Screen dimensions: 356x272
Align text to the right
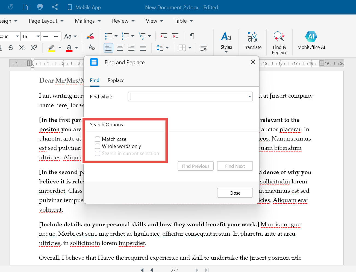pyautogui.click(x=131, y=48)
